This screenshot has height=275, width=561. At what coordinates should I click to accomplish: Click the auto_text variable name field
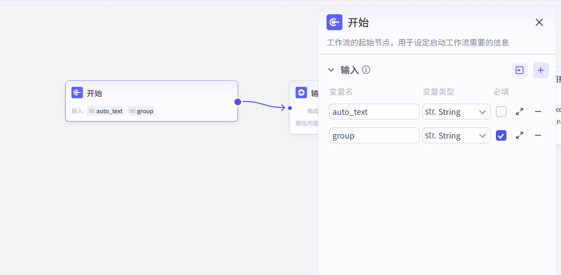pyautogui.click(x=374, y=112)
